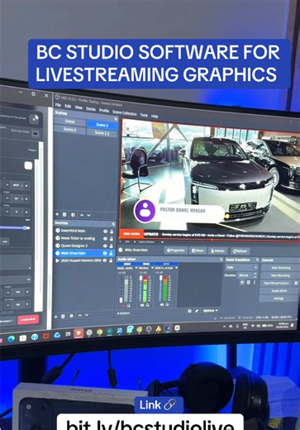The height and width of the screenshot is (430, 300).
Task: Hide the Quote Designer 2 source
Action: (x=105, y=246)
